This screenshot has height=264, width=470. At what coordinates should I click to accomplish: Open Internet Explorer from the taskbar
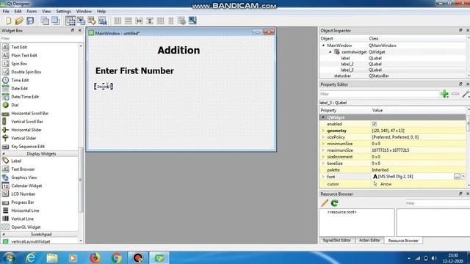click(31, 257)
